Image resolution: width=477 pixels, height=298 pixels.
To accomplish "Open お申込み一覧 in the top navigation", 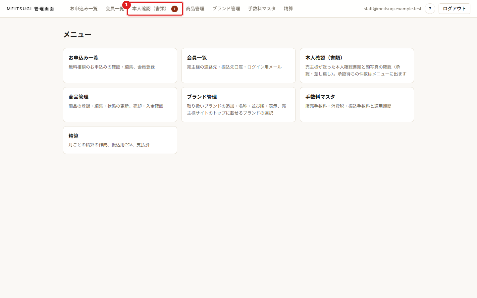I will pos(84,9).
